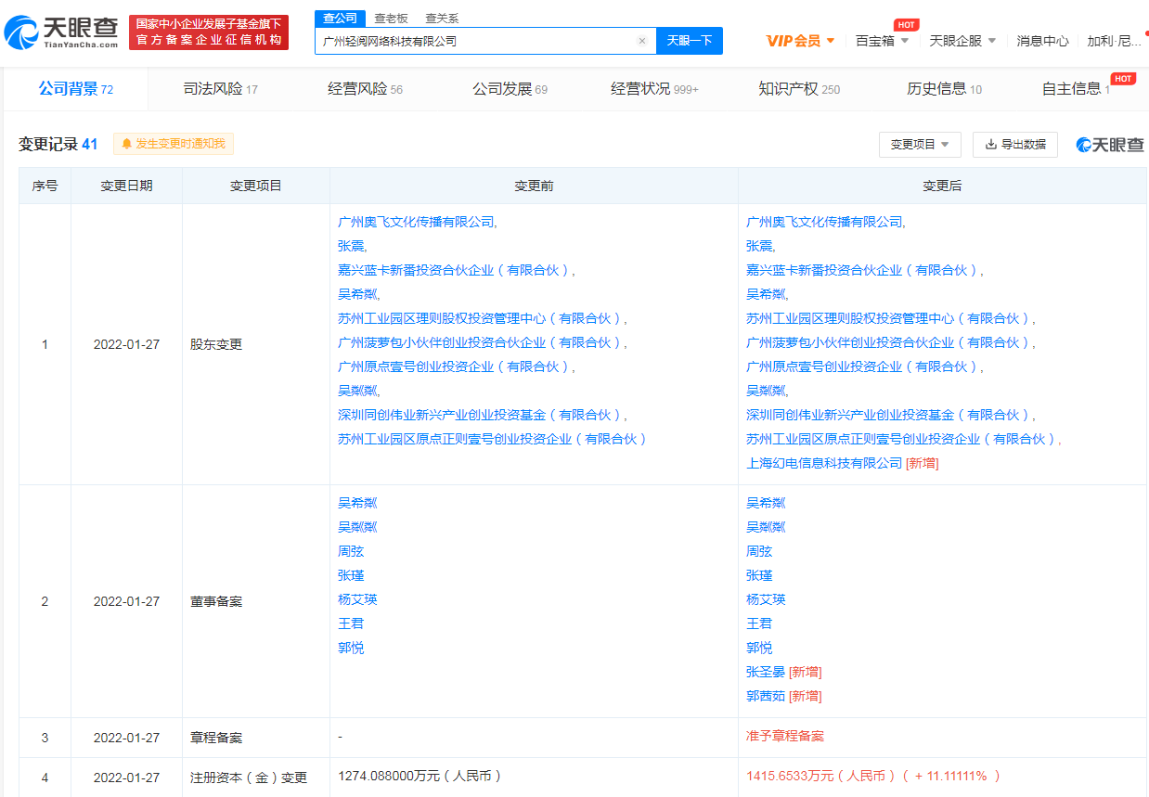
Task: Click the 变更日期 column header
Action: coord(126,186)
